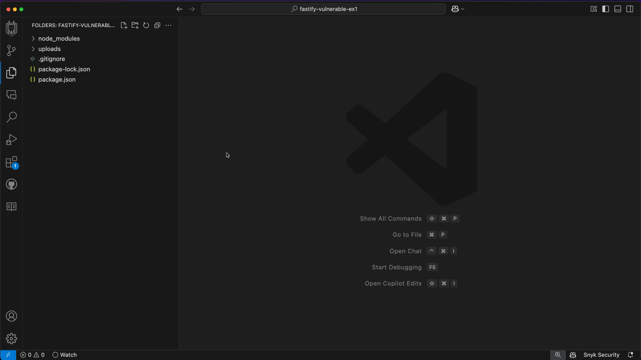Expand the node_modules folder

(101, 38)
